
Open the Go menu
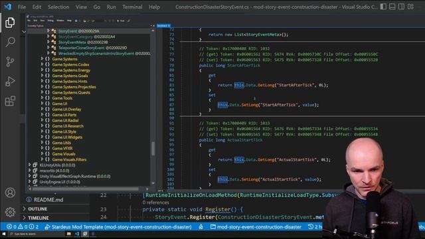pos(97,7)
